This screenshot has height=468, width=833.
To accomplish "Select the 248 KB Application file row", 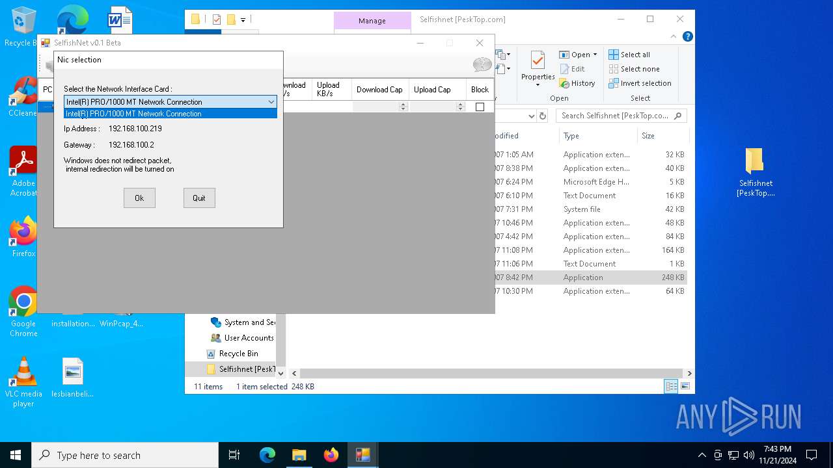I will point(590,278).
